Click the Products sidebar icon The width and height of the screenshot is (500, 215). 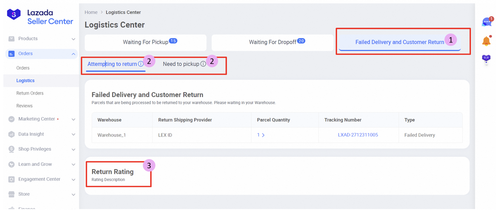point(11,39)
